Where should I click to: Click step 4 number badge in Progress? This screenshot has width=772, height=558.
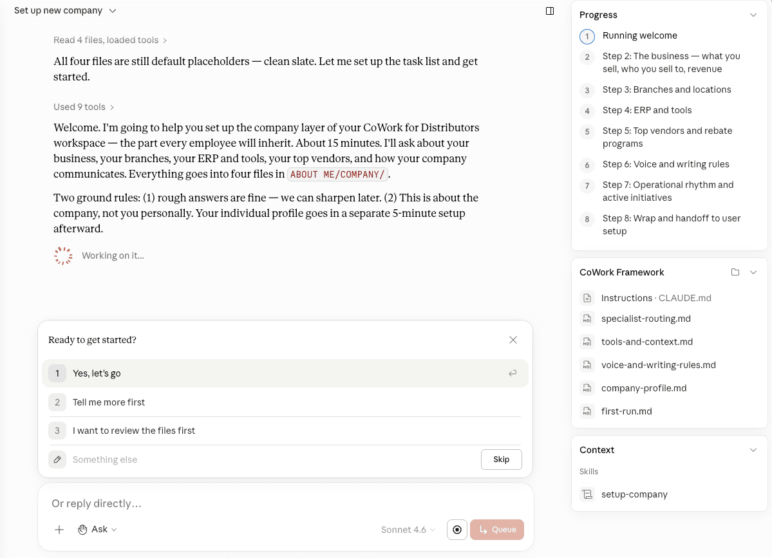tap(587, 111)
